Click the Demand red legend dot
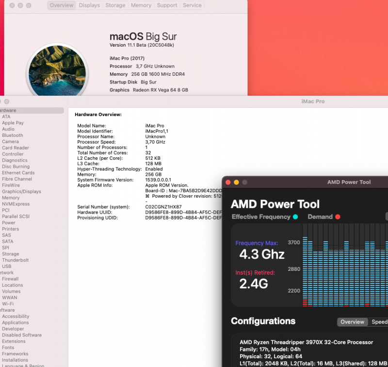This screenshot has width=388, height=367. pyautogui.click(x=338, y=217)
